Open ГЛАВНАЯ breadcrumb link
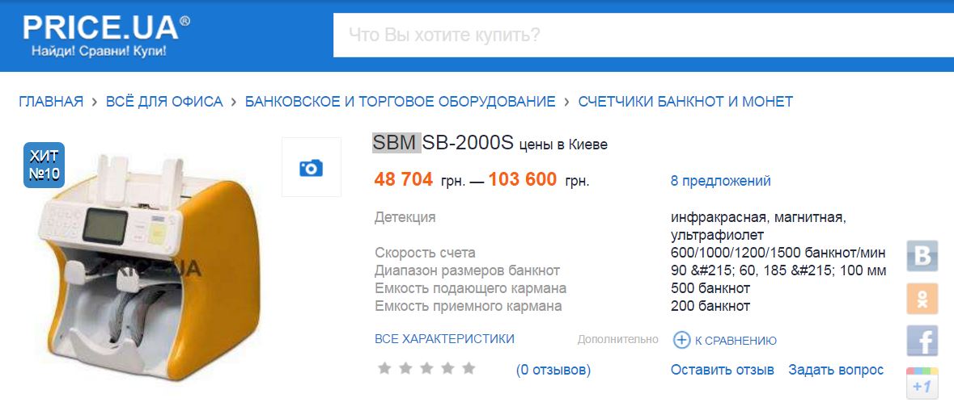Viewport: 954px width, 419px height. click(x=51, y=102)
